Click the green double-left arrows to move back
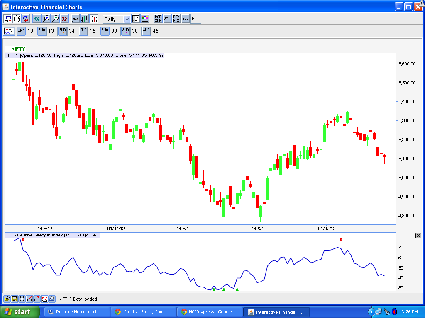The image size is (425, 318). [37, 19]
